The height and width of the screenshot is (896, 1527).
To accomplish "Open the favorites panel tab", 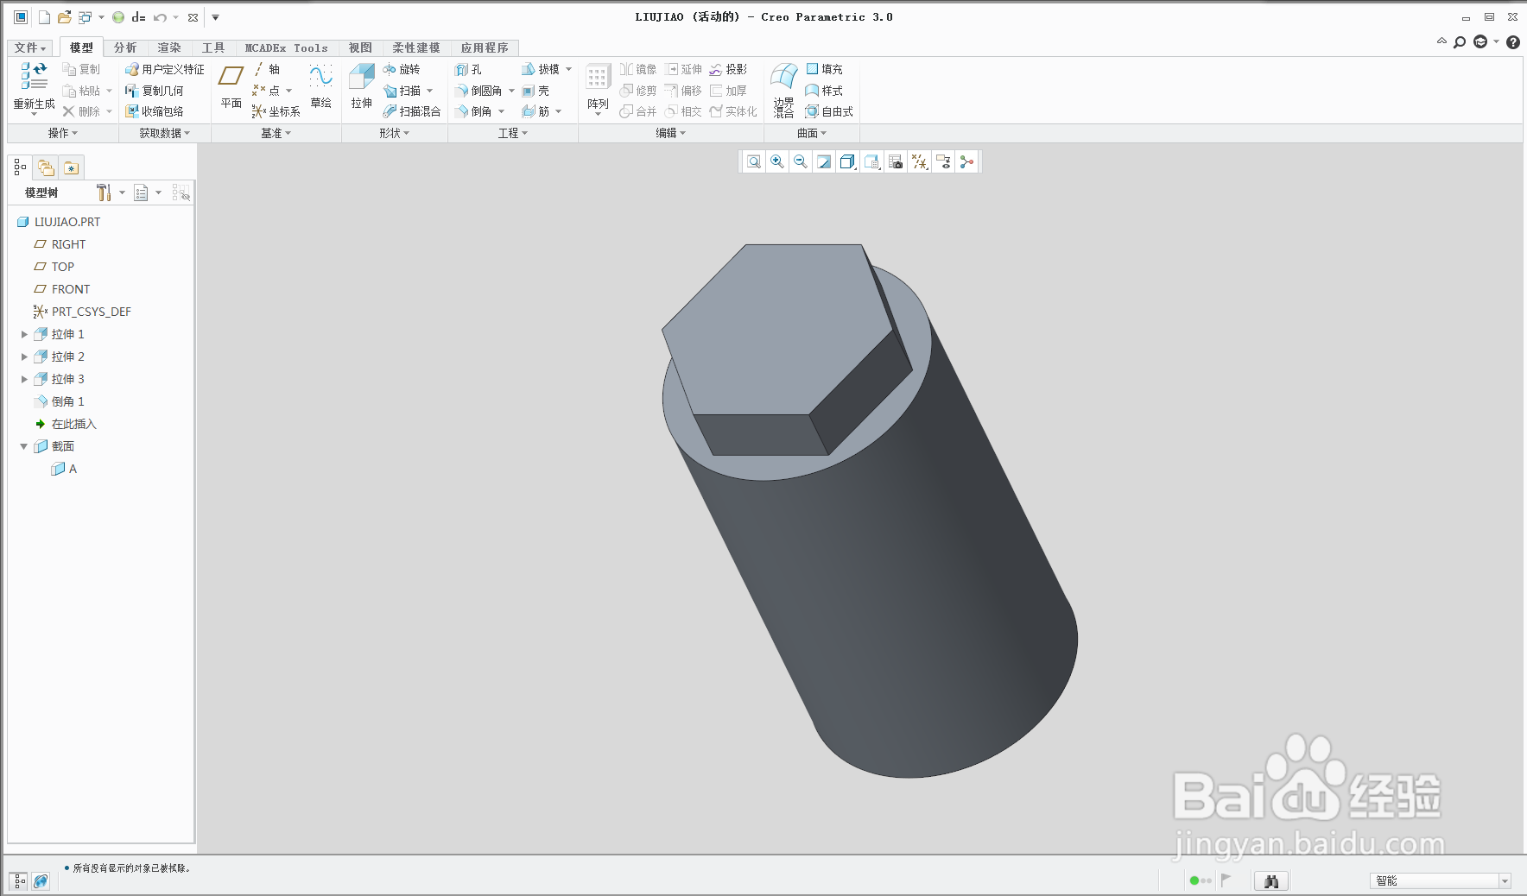I will [x=71, y=167].
